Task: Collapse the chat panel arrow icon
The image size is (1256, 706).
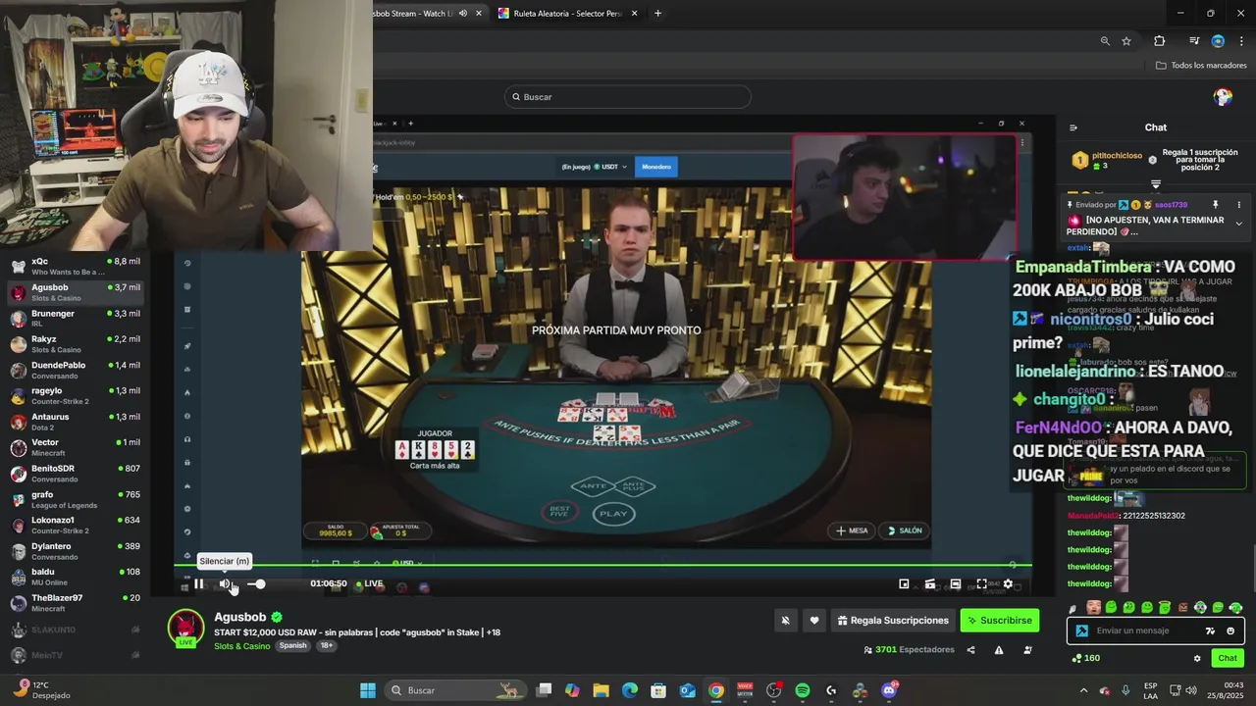Action: (x=1073, y=127)
